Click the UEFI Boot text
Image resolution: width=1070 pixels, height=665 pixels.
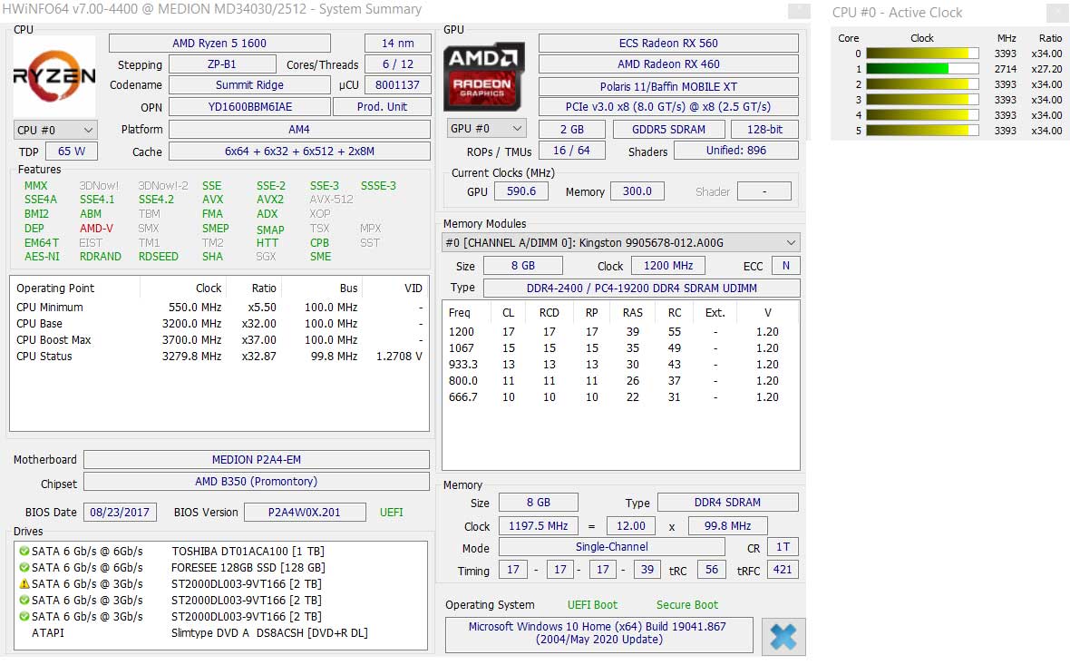[x=592, y=605]
